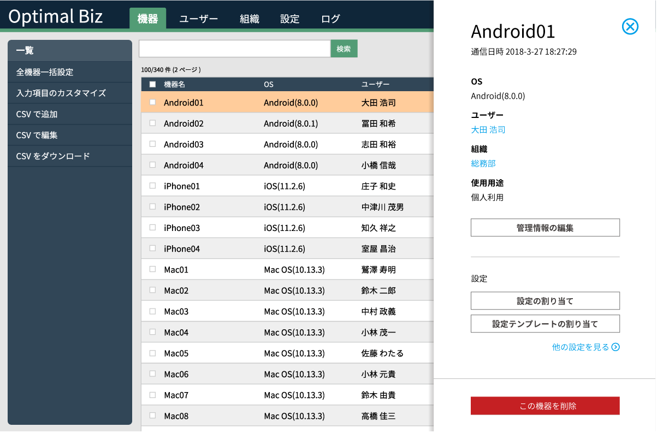Click the 管理情報の編集 button
This screenshot has height=433, width=657.
pos(545,228)
